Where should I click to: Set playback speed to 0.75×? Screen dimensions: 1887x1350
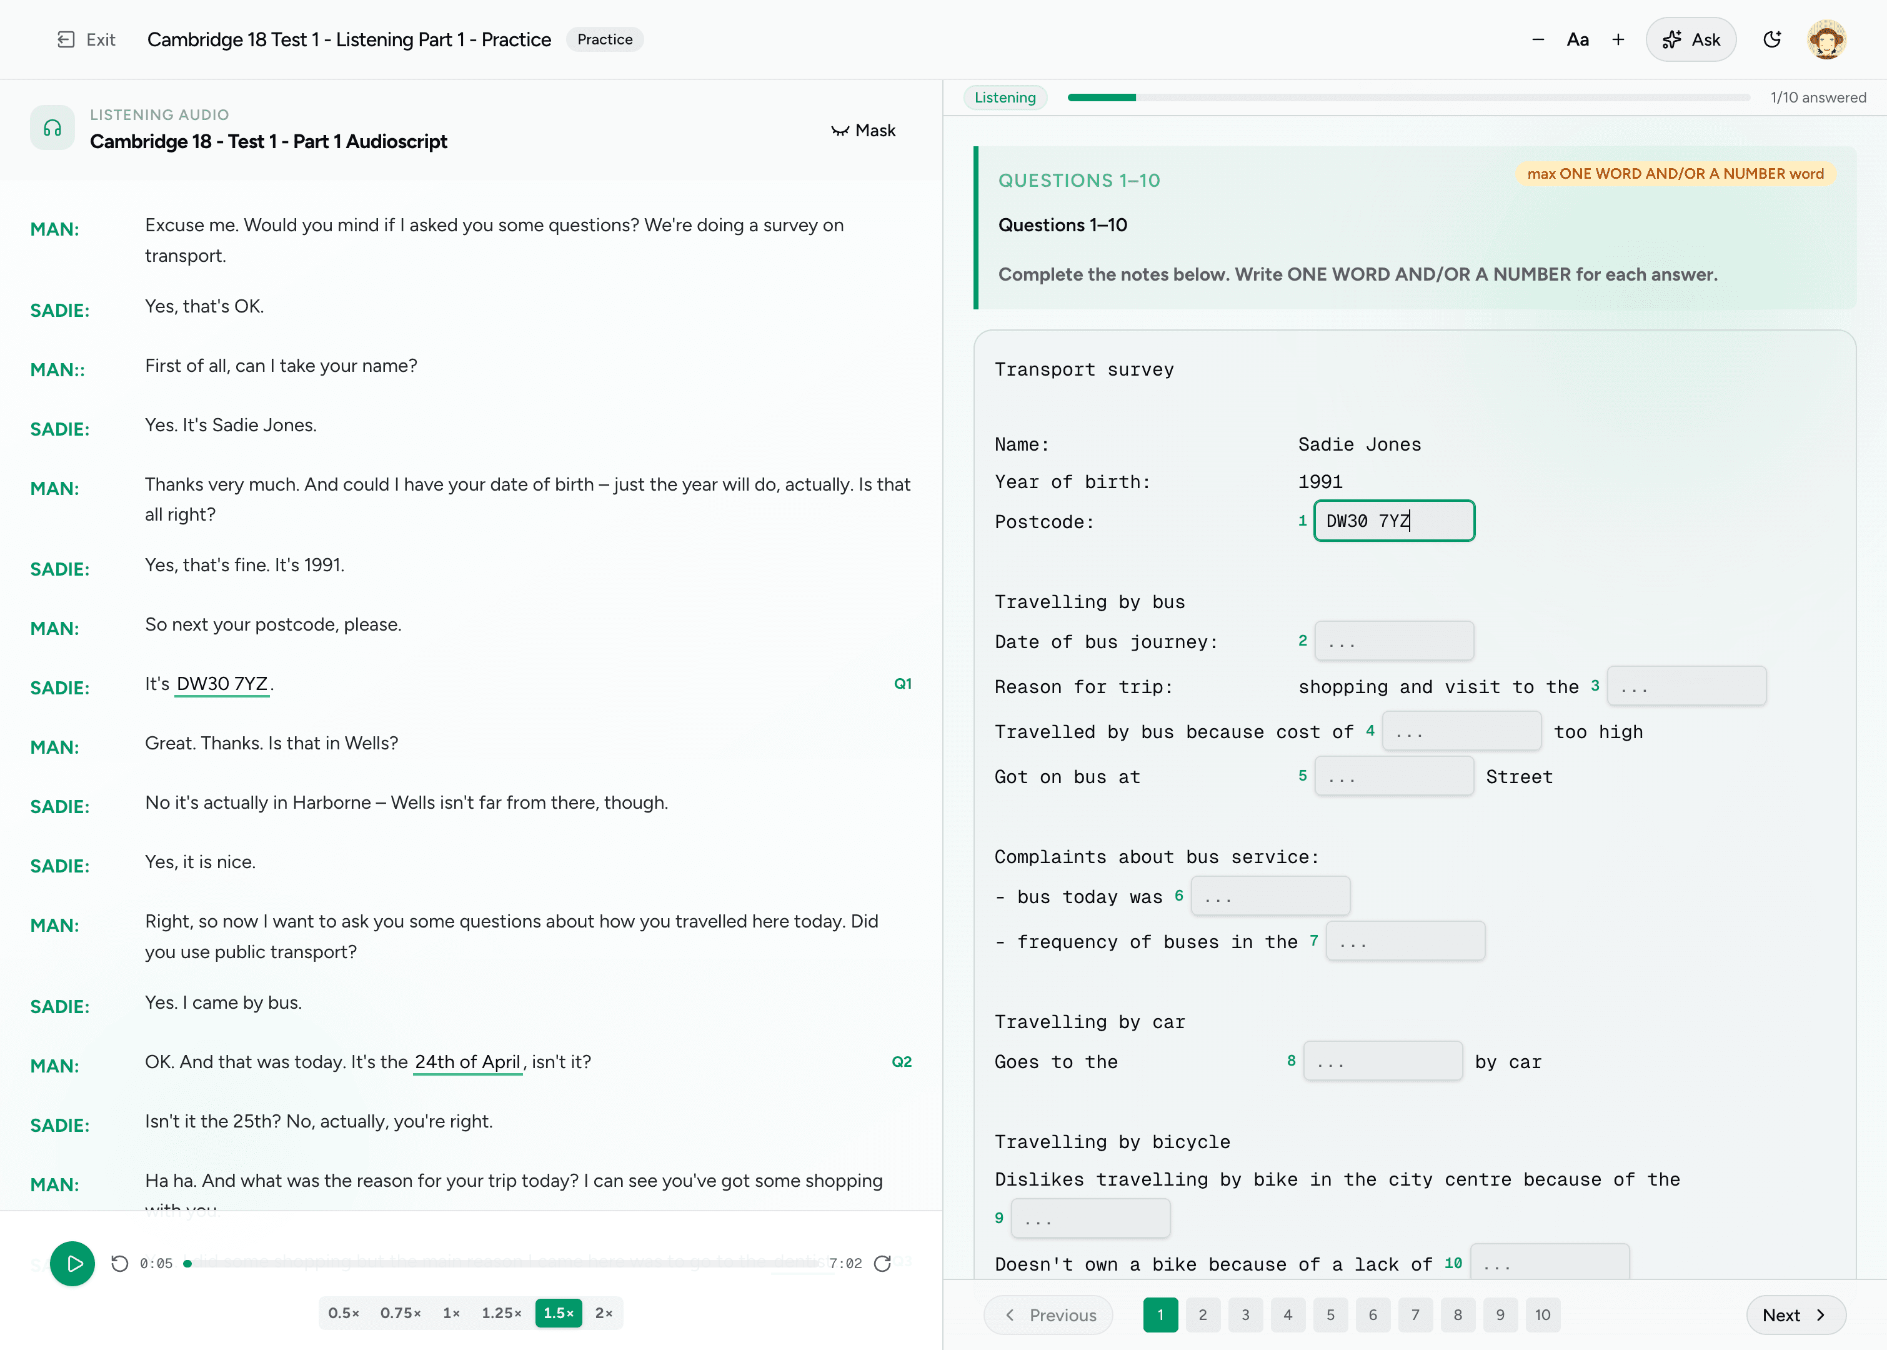click(401, 1312)
